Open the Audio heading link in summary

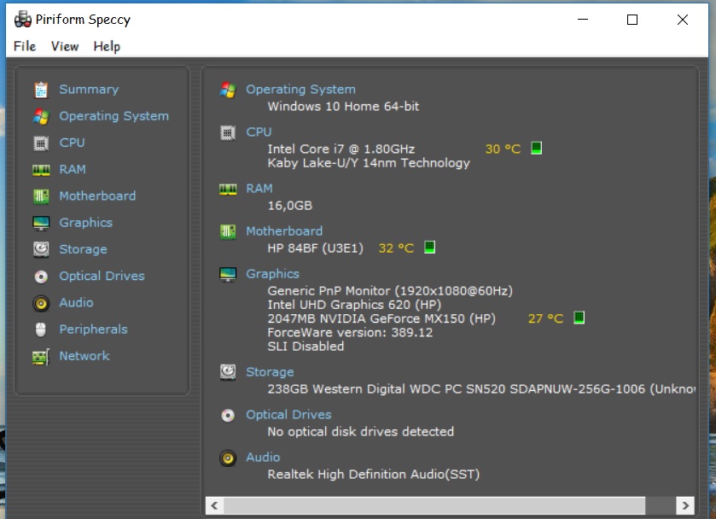pyautogui.click(x=263, y=458)
